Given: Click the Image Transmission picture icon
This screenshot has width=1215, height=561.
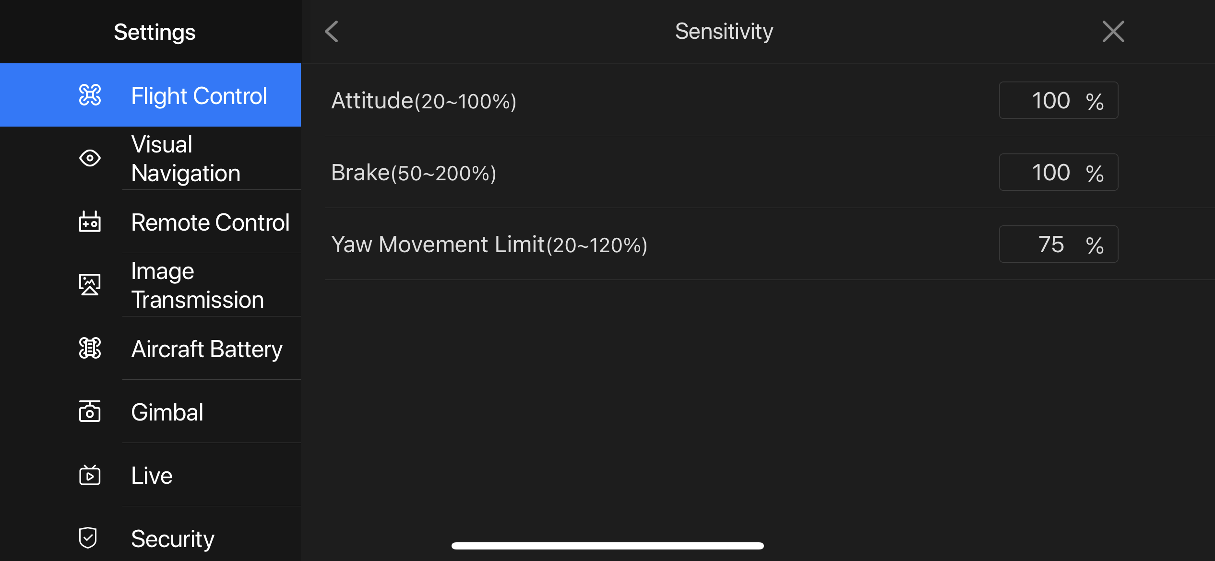Looking at the screenshot, I should click(90, 284).
